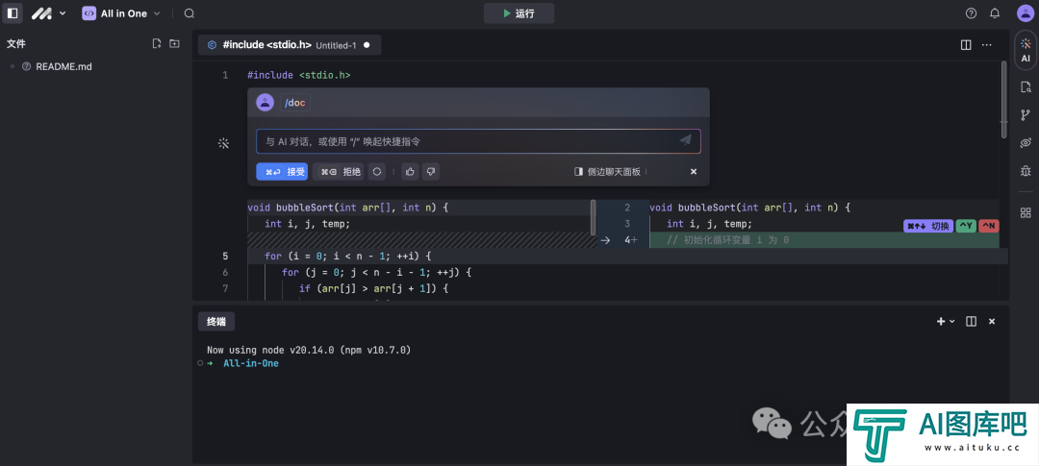Create a new file in 文件 panel
Screen dimensions: 1039x466
(157, 43)
